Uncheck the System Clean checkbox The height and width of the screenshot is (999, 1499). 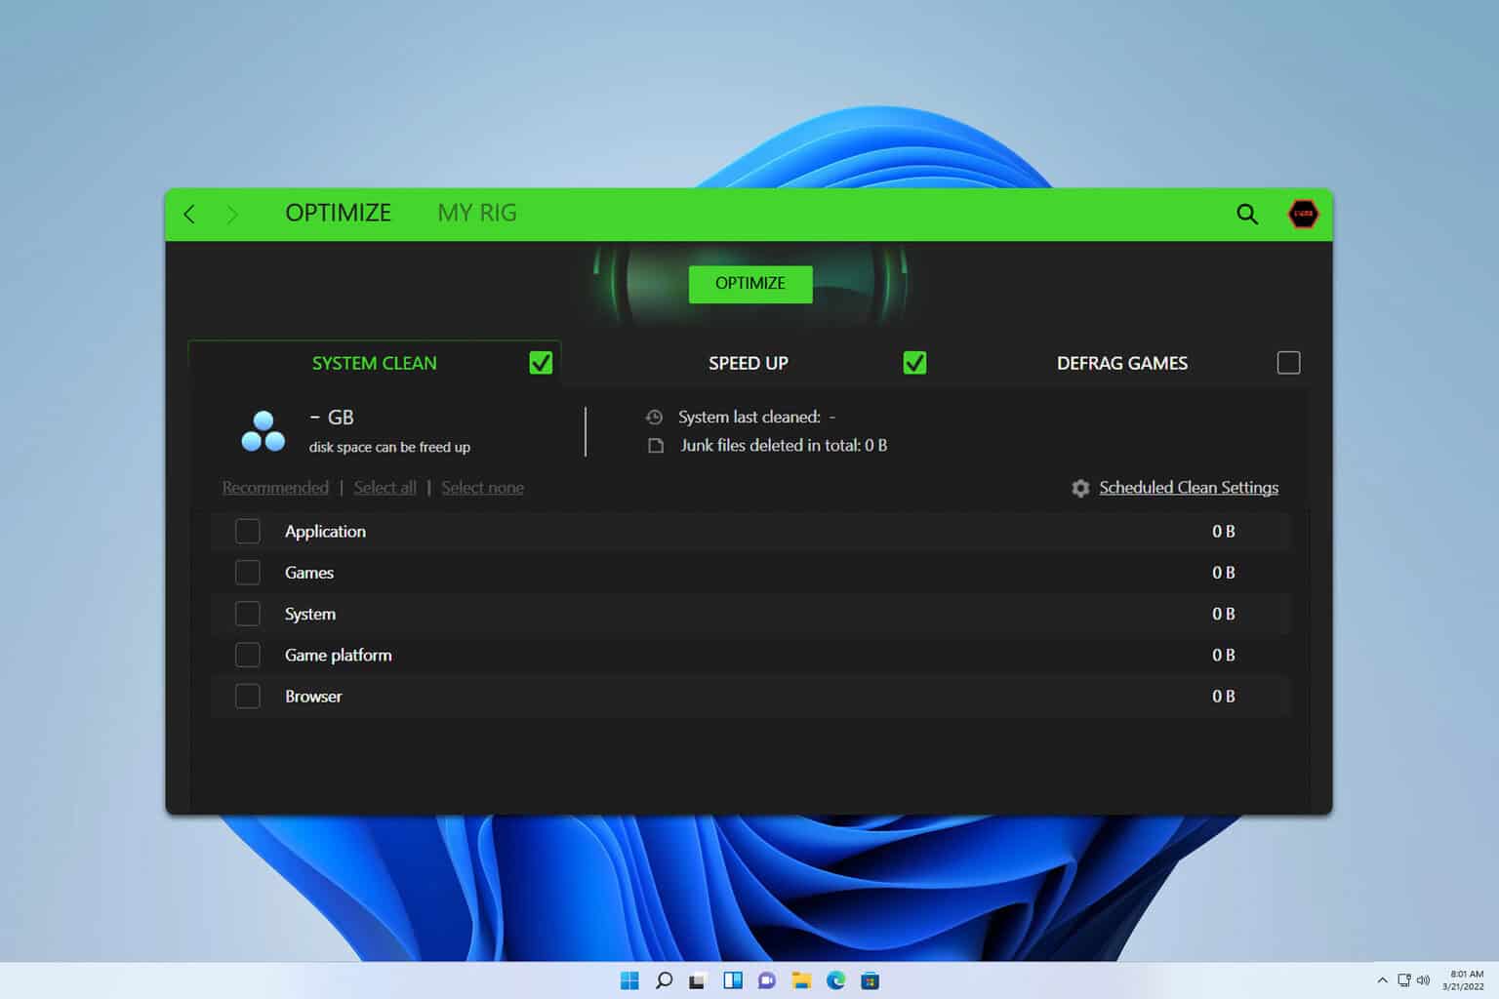(x=541, y=363)
